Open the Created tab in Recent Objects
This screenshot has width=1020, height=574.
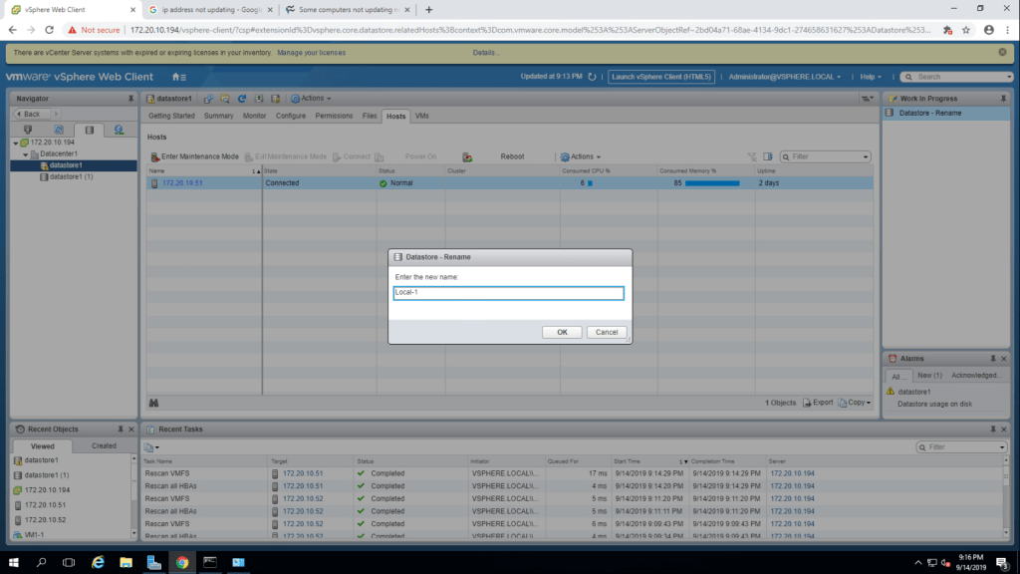point(104,445)
